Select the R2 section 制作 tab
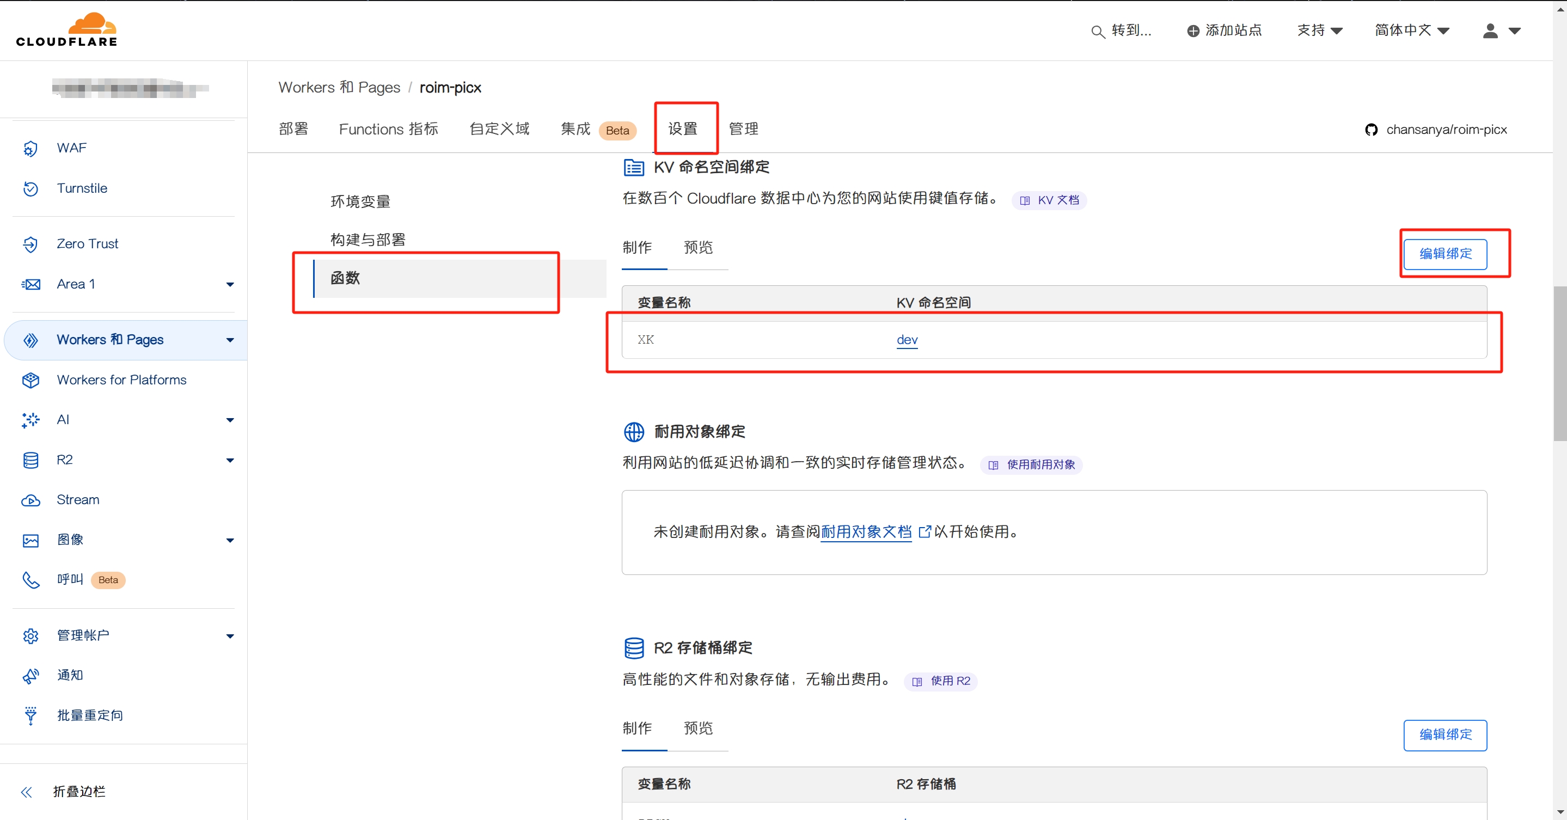Viewport: 1567px width, 820px height. pyautogui.click(x=637, y=728)
